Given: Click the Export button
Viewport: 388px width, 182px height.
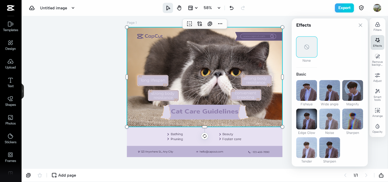Looking at the screenshot, I should (344, 8).
